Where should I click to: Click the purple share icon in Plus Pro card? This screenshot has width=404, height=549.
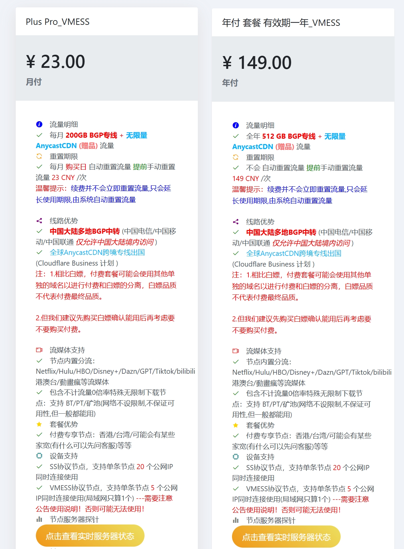tap(39, 221)
